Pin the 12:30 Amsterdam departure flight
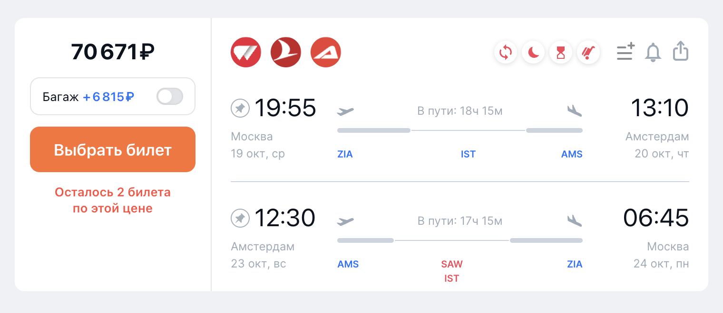 coord(240,219)
